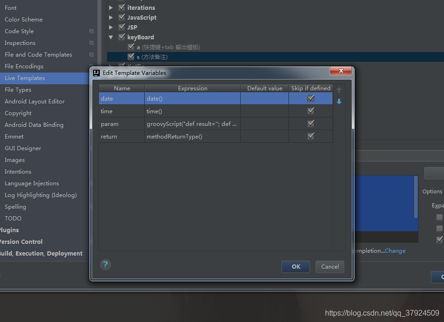Open File Types settings
The image size is (444, 322).
pyautogui.click(x=18, y=90)
